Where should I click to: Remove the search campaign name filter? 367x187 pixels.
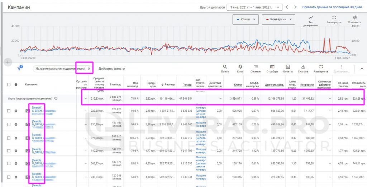89,69
